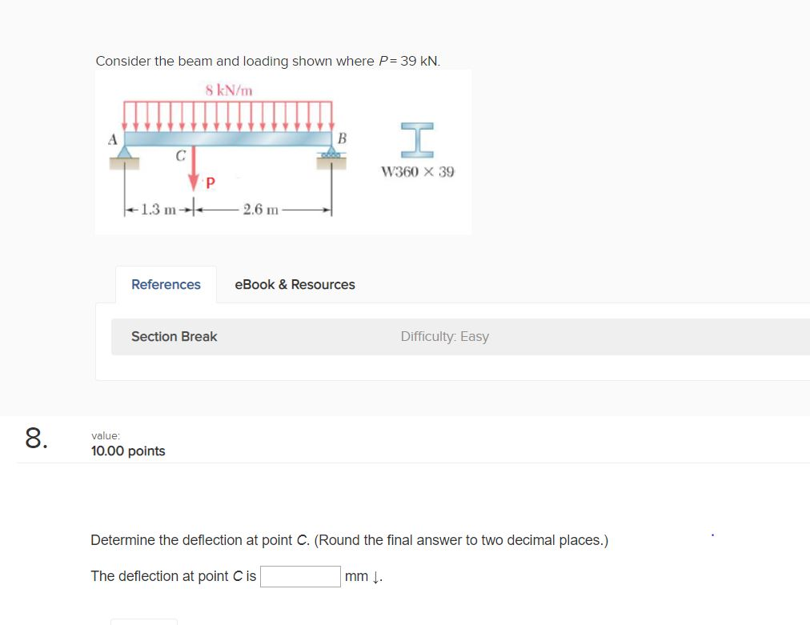Click point C label on the beam
This screenshot has height=625, width=810.
click(181, 154)
